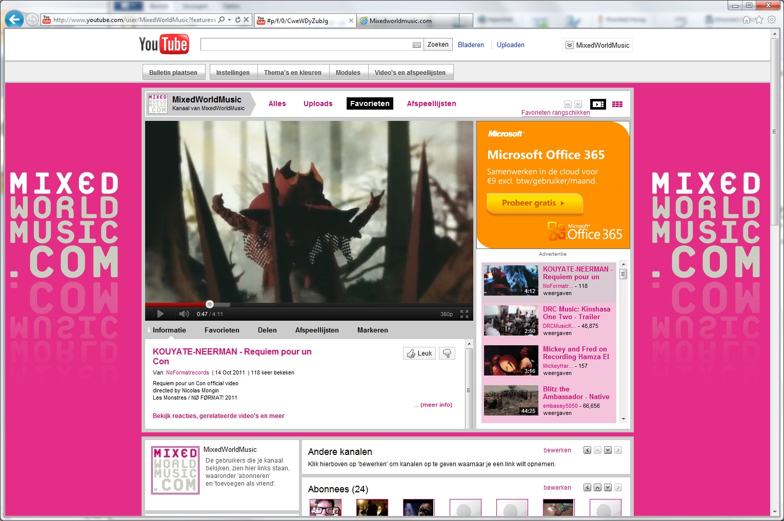Click the browser back arrow button
The width and height of the screenshot is (784, 521).
click(14, 19)
